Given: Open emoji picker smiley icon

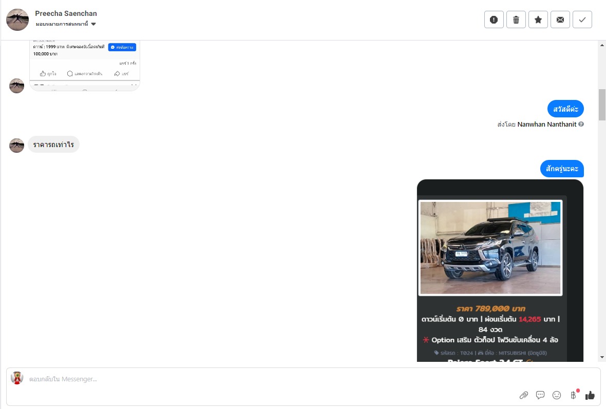Looking at the screenshot, I should point(557,395).
